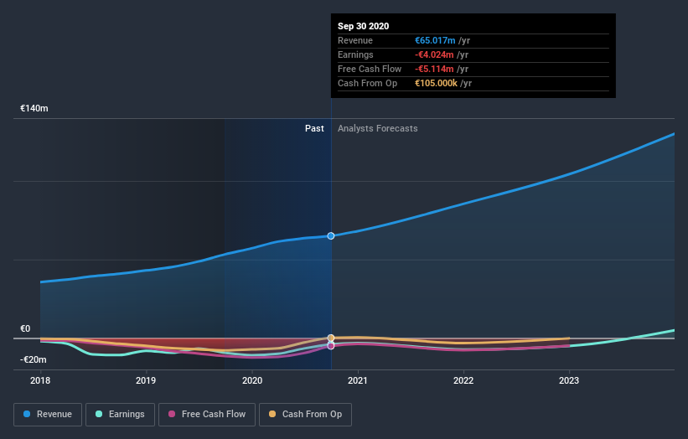Click the Analysts Forecasts label
This screenshot has width=688, height=439.
point(377,128)
